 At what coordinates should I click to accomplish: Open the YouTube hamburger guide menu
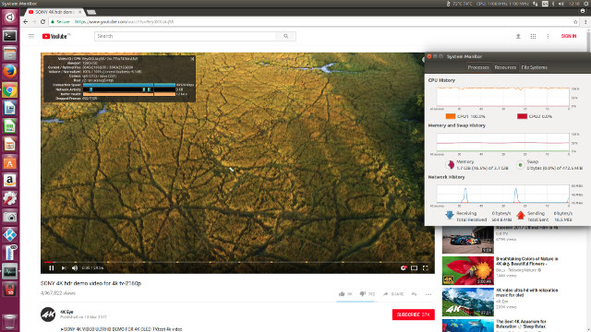coord(31,36)
